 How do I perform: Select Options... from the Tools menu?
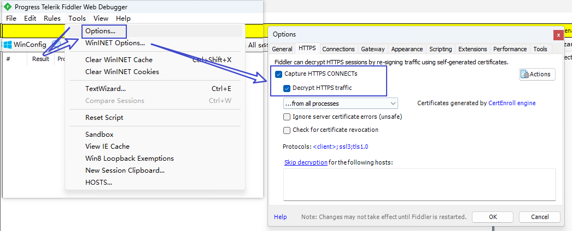[100, 31]
